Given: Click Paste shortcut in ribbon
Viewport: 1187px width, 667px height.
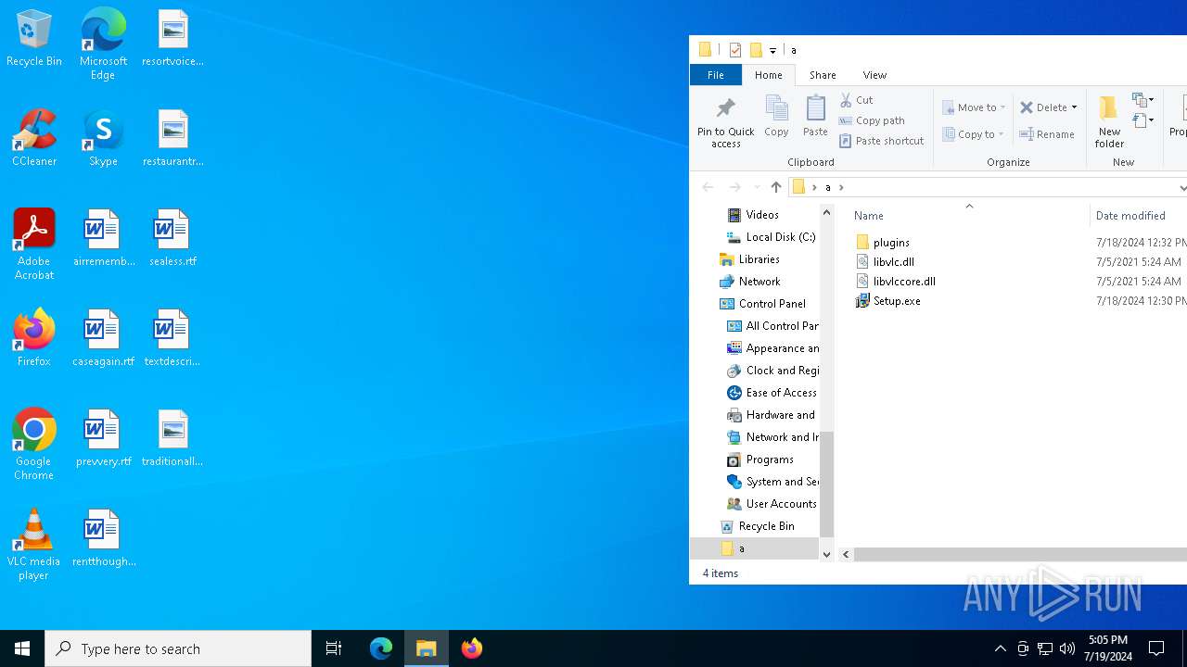Looking at the screenshot, I should tap(881, 141).
